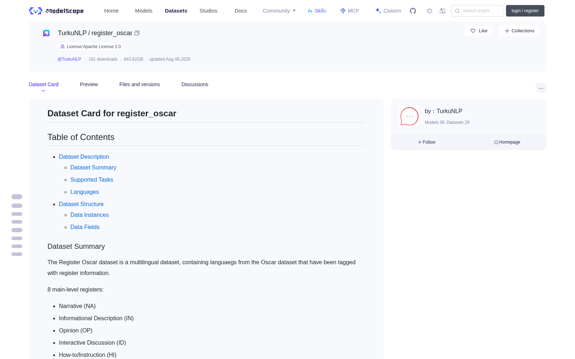
Task: Click 'Interactive Discussion (ID)' list item
Action: point(92,342)
